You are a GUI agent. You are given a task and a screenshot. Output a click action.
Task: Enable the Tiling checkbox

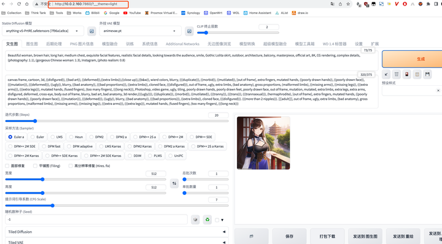tap(35, 166)
